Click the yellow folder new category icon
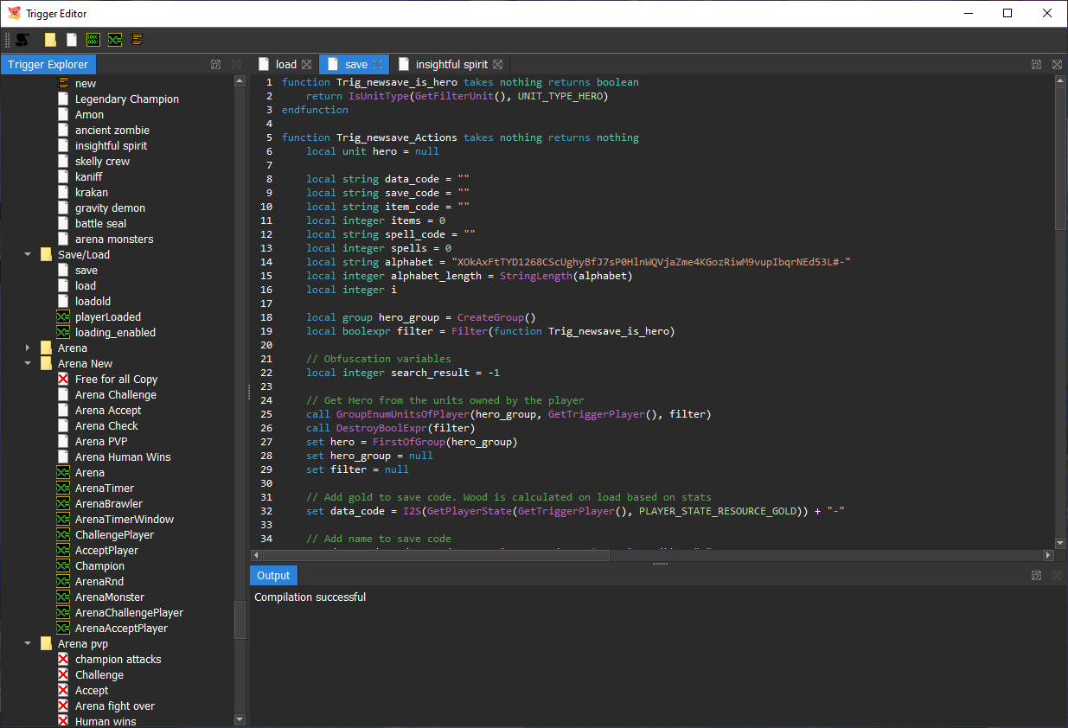Screen dimensions: 1068x728 click(x=50, y=40)
